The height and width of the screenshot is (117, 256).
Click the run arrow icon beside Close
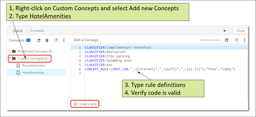pos(225,31)
